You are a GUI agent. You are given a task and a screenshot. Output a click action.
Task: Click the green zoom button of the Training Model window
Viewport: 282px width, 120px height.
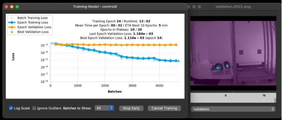point(17,7)
